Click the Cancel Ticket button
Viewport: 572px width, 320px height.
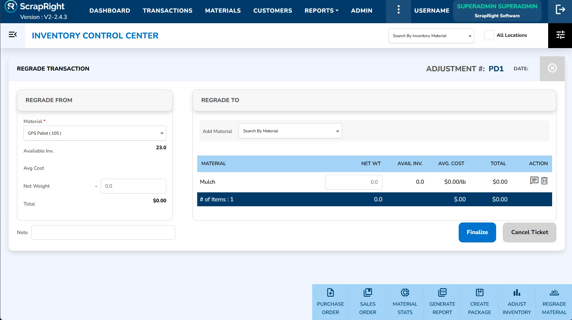(530, 232)
